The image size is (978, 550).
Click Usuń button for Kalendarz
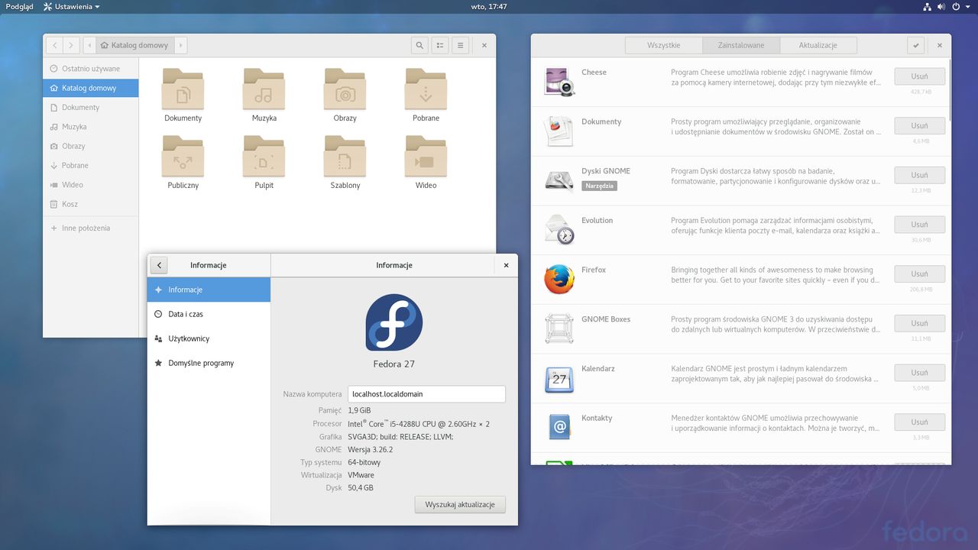click(919, 373)
